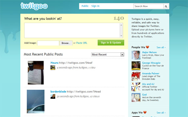Open the bardenblade username link
This screenshot has width=188, height=117.
pos(58,92)
